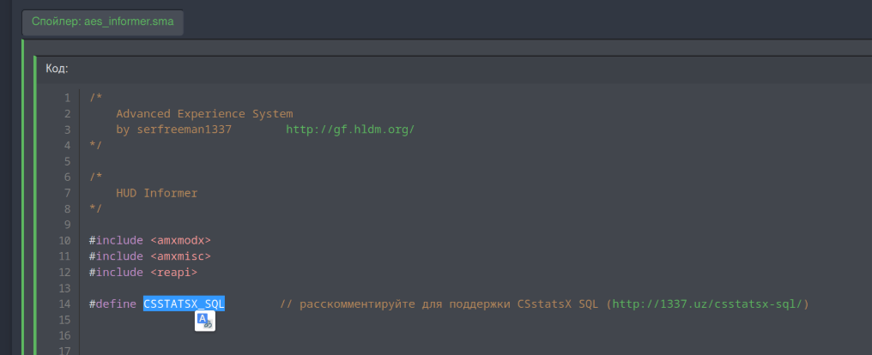
Task: Collapse the aes_informer.sma spoiler
Action: point(102,22)
